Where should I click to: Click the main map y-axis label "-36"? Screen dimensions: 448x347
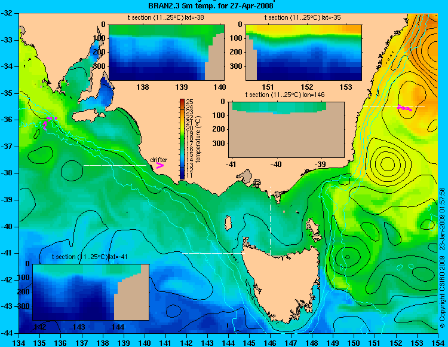coord(7,120)
